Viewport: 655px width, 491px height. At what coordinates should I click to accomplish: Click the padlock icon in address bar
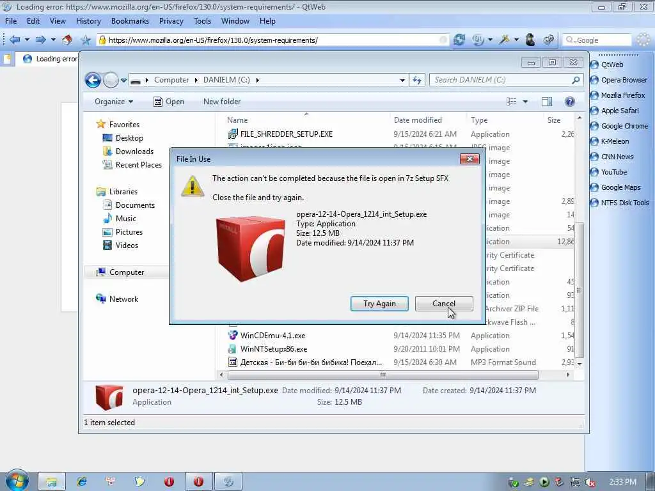(102, 40)
